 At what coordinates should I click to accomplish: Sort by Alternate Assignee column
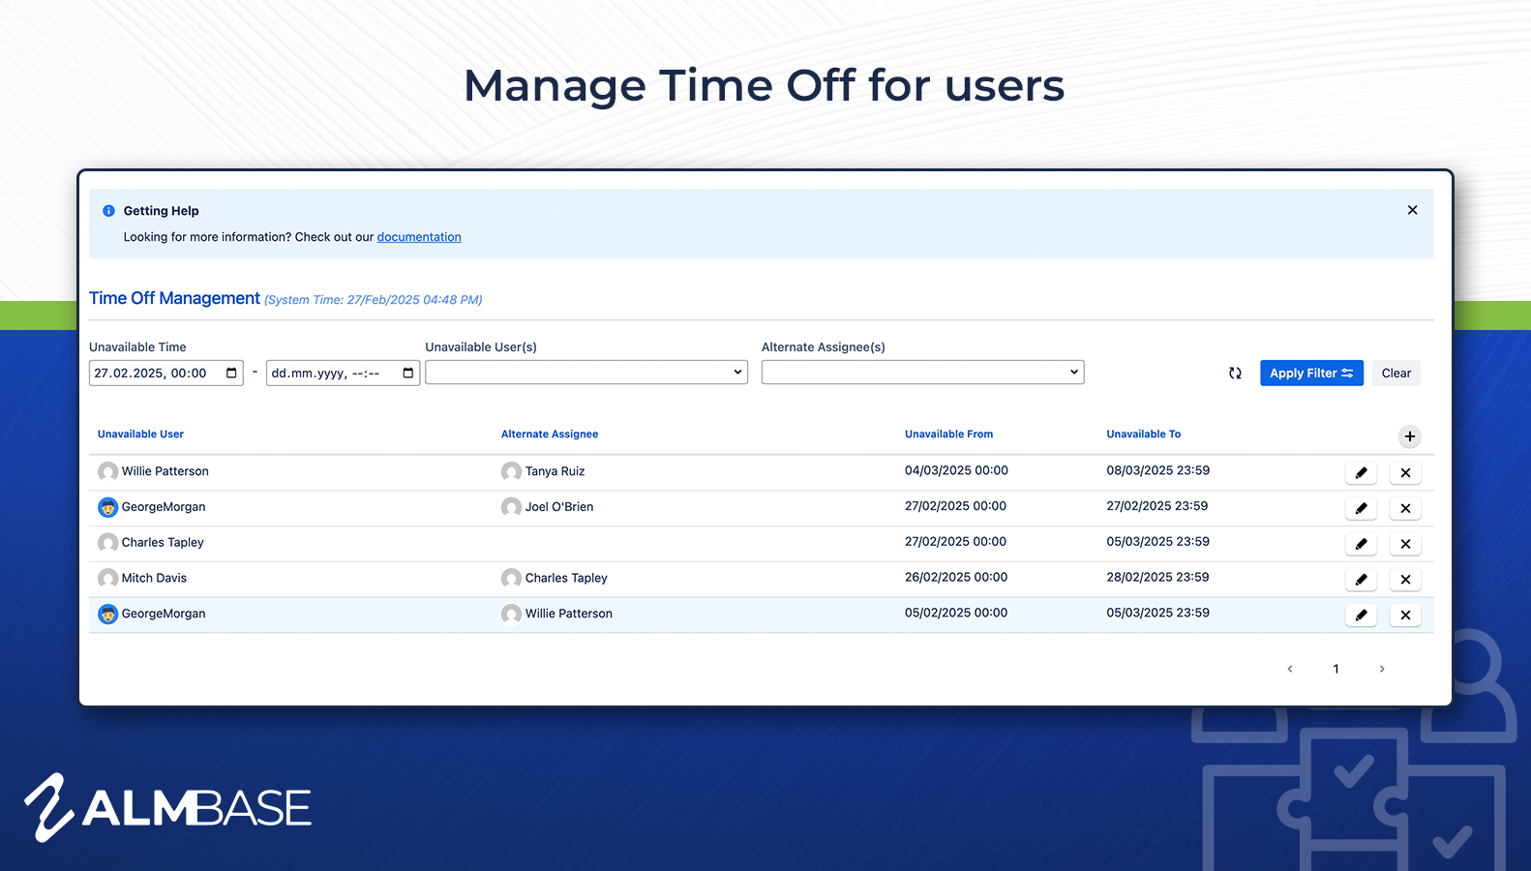[x=550, y=435]
